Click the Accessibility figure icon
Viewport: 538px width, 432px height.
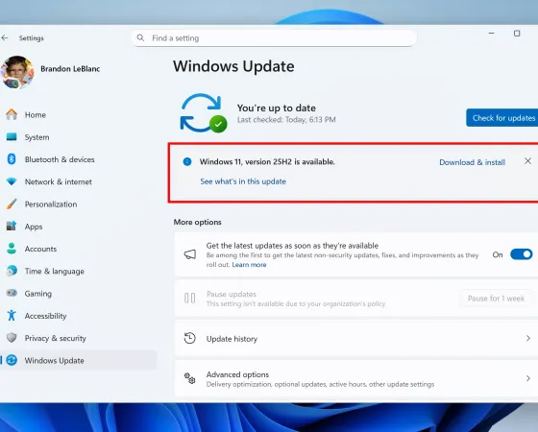12,316
